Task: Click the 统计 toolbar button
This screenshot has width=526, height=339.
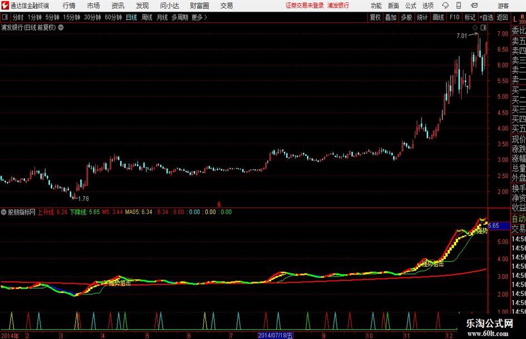Action: [x=422, y=17]
